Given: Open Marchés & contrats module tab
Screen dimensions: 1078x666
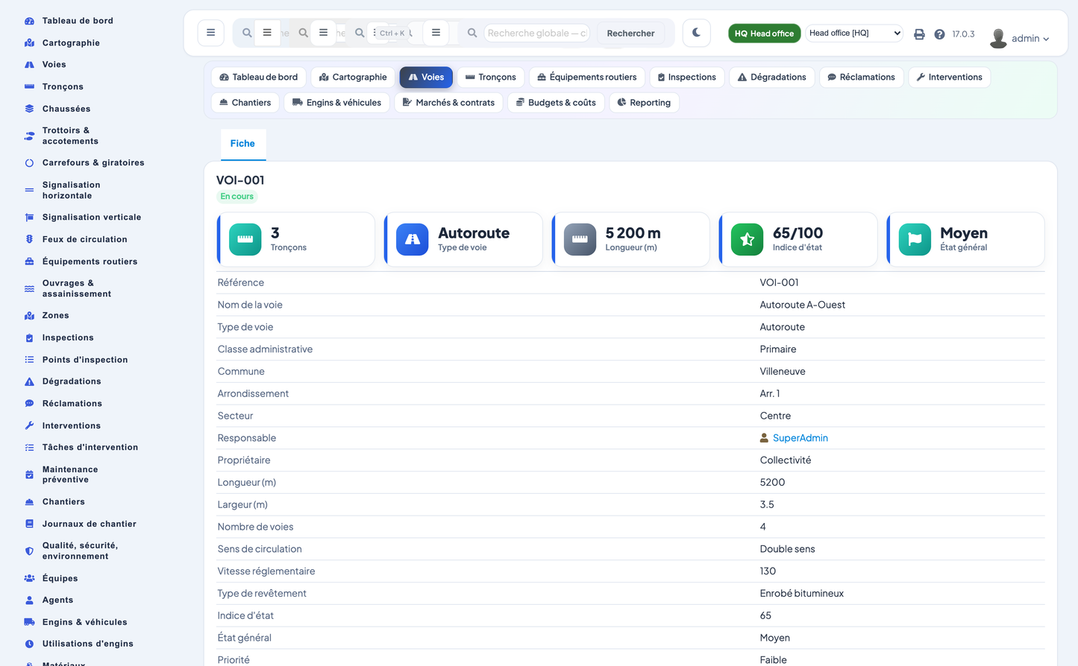Looking at the screenshot, I should tap(448, 102).
